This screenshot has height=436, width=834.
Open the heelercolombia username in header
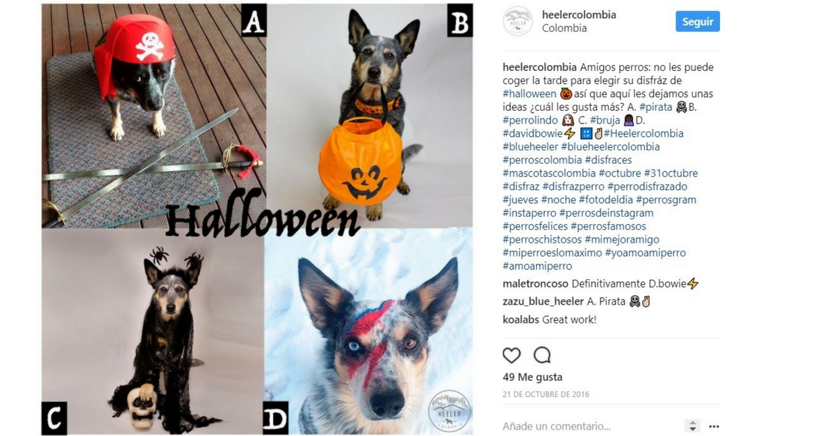pyautogui.click(x=579, y=15)
